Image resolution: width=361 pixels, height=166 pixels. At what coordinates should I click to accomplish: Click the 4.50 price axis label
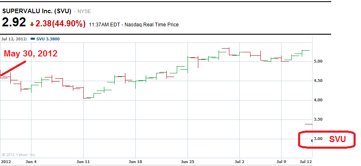318,81
